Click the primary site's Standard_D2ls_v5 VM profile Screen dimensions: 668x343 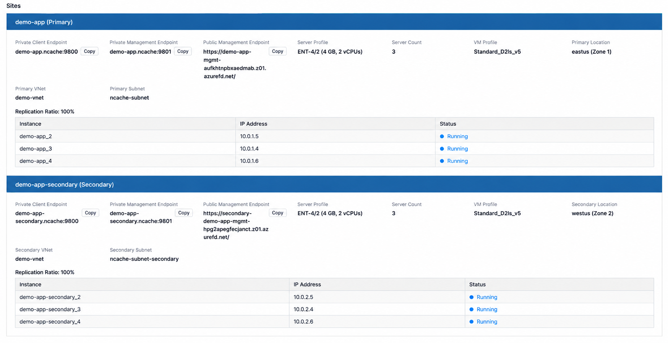497,52
